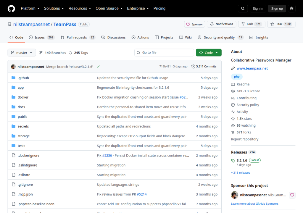The image size is (303, 213).
Task: Open the Pricing page
Action: click(x=159, y=9)
